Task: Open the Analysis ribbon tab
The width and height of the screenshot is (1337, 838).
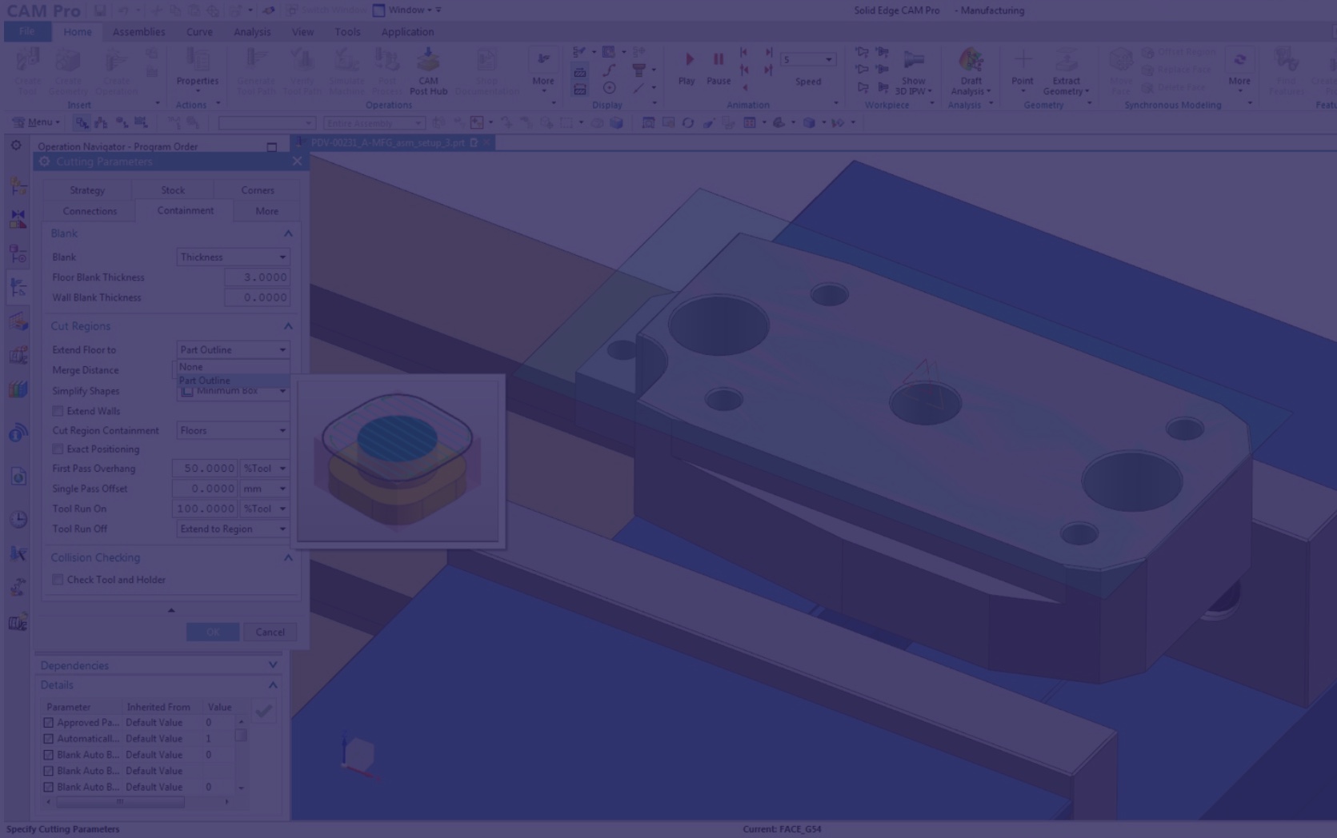Action: [252, 32]
